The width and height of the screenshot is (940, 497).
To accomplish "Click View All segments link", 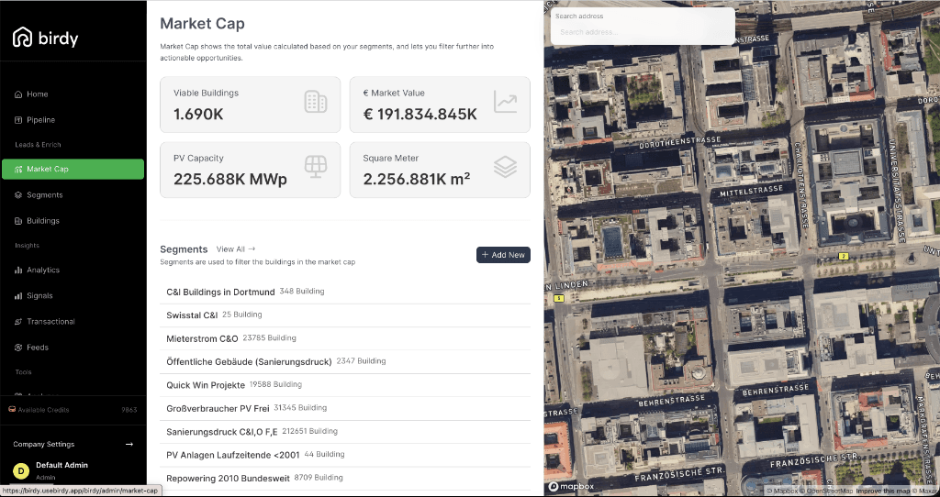I will tap(236, 249).
